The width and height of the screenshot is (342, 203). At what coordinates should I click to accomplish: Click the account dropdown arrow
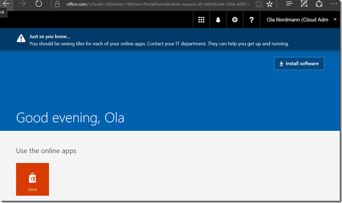coord(335,19)
